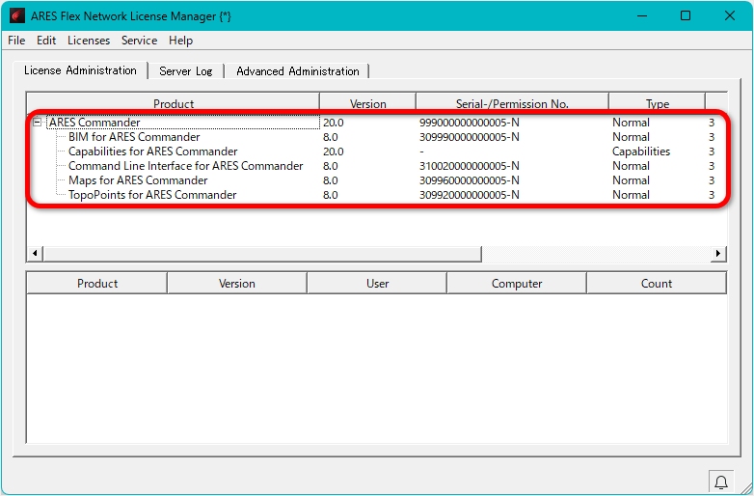This screenshot has height=496, width=754.
Task: Open the Service menu
Action: click(x=139, y=41)
